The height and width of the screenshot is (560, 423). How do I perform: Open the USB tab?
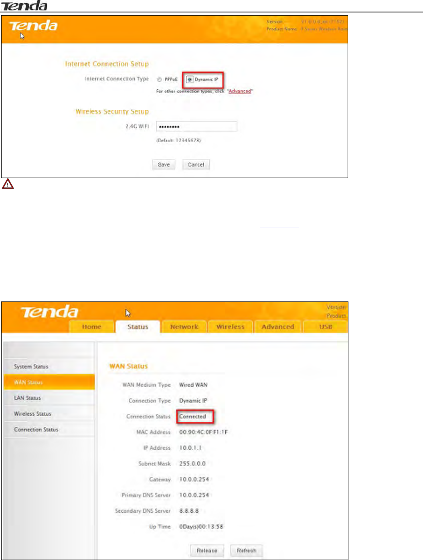tap(325, 327)
